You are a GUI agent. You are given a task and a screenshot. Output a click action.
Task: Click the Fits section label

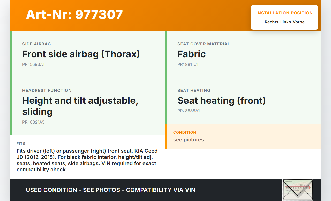pos(21,144)
